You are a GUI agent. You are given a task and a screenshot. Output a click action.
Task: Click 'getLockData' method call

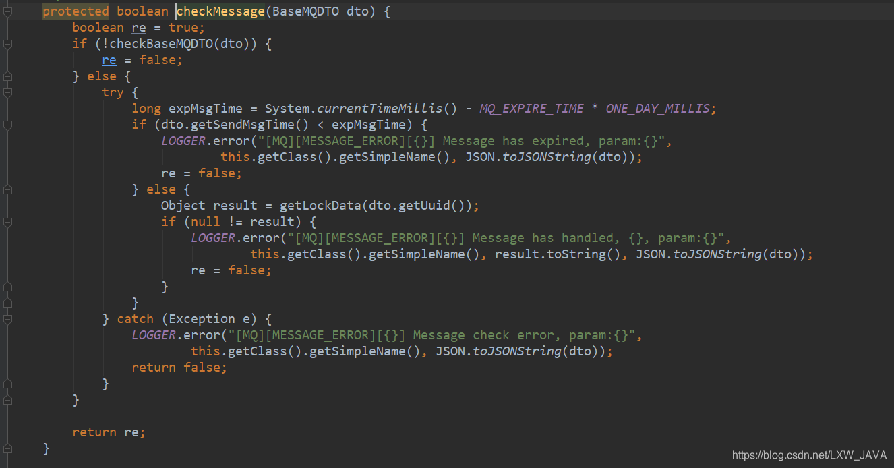click(x=317, y=206)
